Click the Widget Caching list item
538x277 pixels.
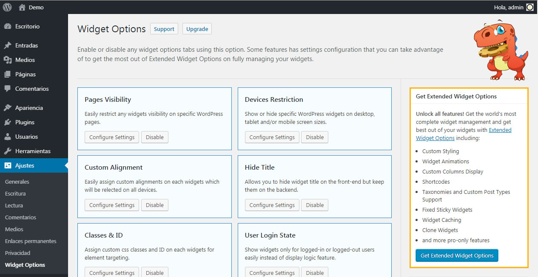tap(441, 220)
